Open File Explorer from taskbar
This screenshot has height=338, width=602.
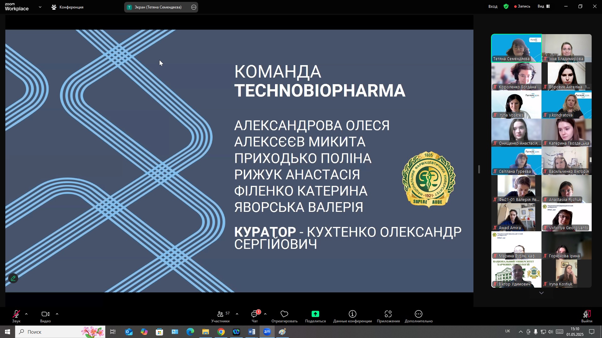[206, 332]
